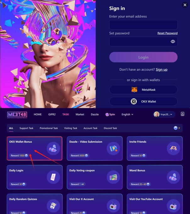Click the Dazzle Video Submission card icon

click(x=113, y=148)
